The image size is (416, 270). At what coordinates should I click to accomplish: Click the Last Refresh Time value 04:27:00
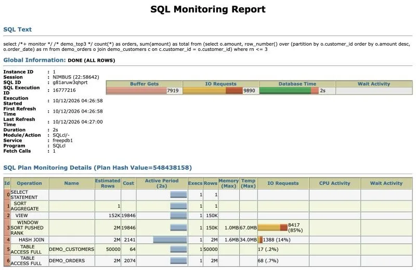[x=77, y=122]
